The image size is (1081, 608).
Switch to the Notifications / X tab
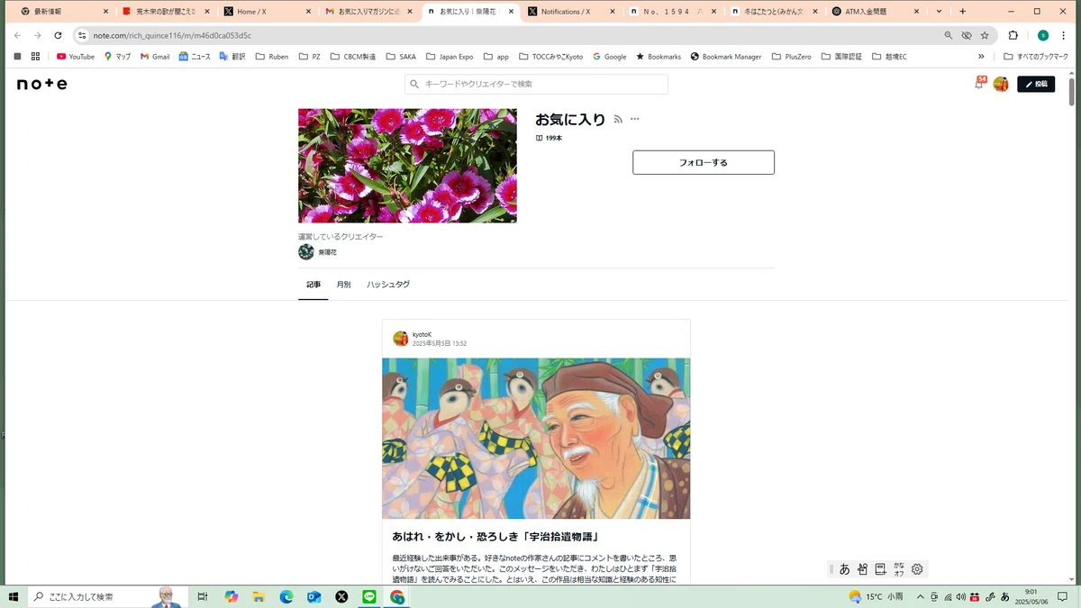[x=571, y=12]
